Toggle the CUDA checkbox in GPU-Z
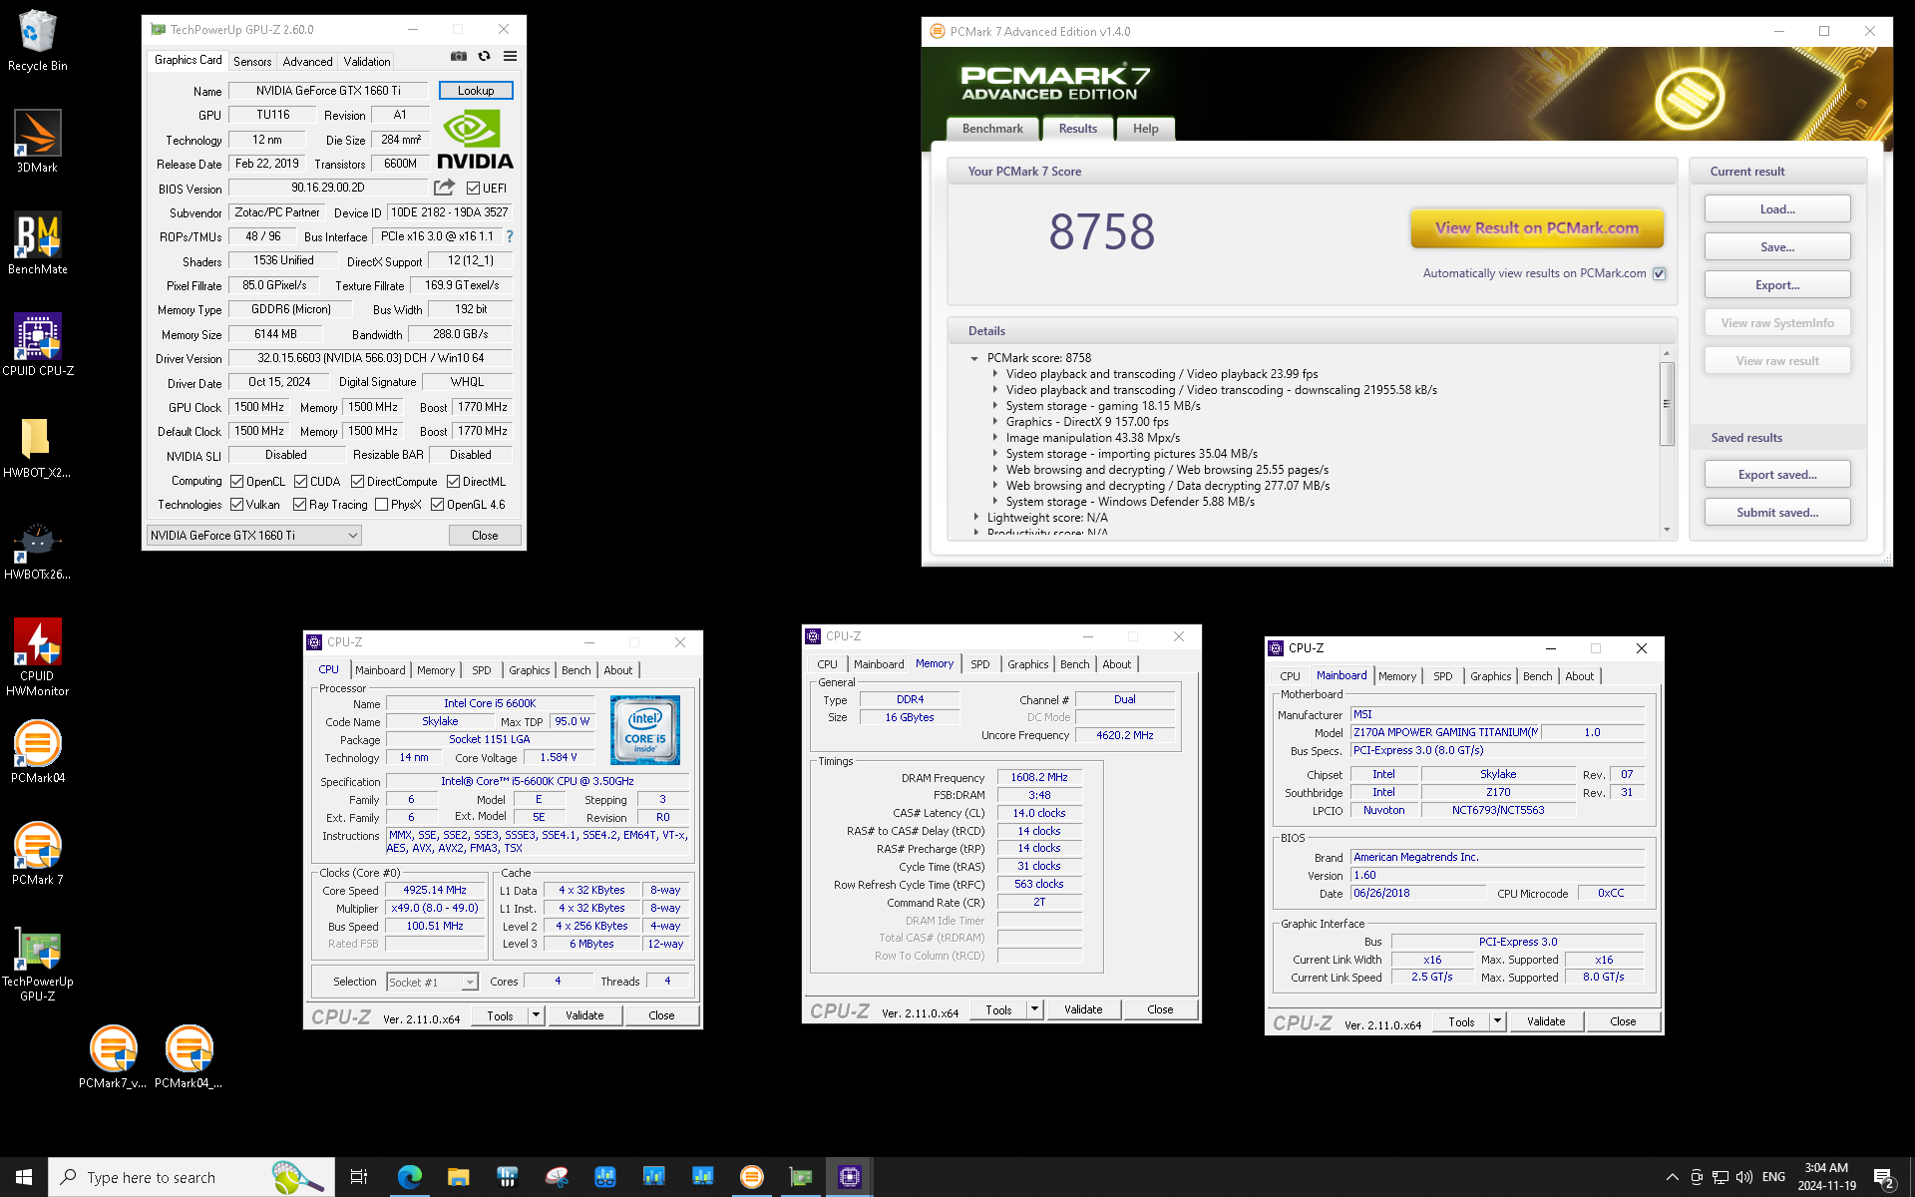The width and height of the screenshot is (1915, 1197). (300, 482)
